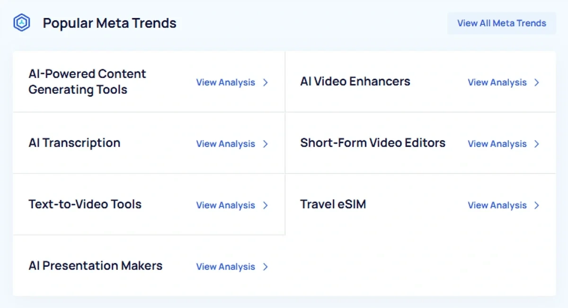Click the AI Transcription trend title
Screen dimensions: 568x308
pos(74,143)
